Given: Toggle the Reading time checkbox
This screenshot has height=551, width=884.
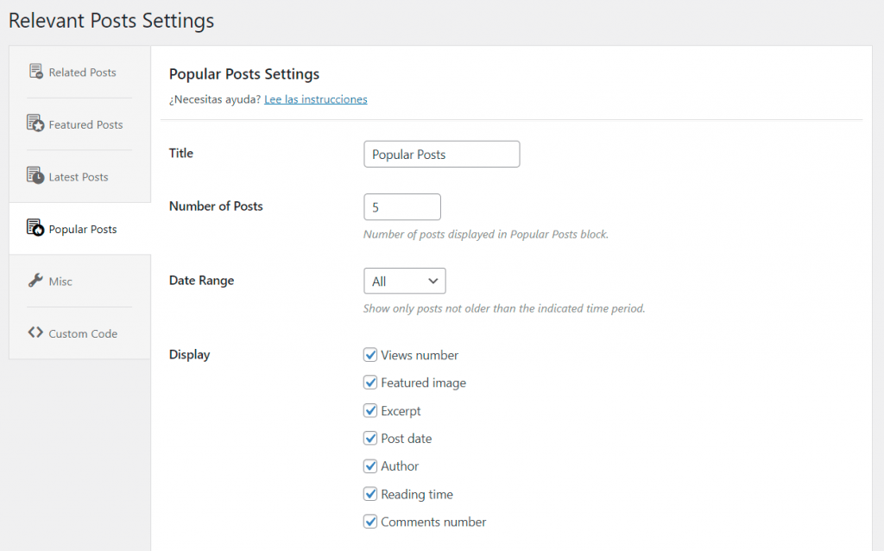Looking at the screenshot, I should pyautogui.click(x=370, y=494).
